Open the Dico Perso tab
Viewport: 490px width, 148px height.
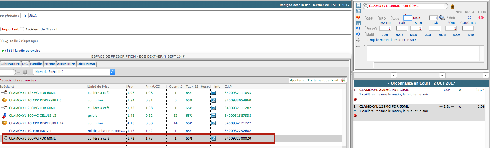point(86,64)
